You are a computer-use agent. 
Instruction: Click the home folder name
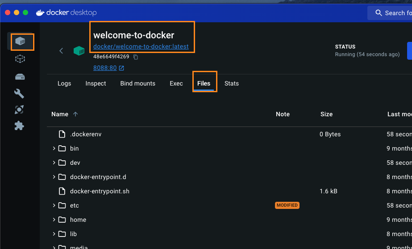click(78, 220)
